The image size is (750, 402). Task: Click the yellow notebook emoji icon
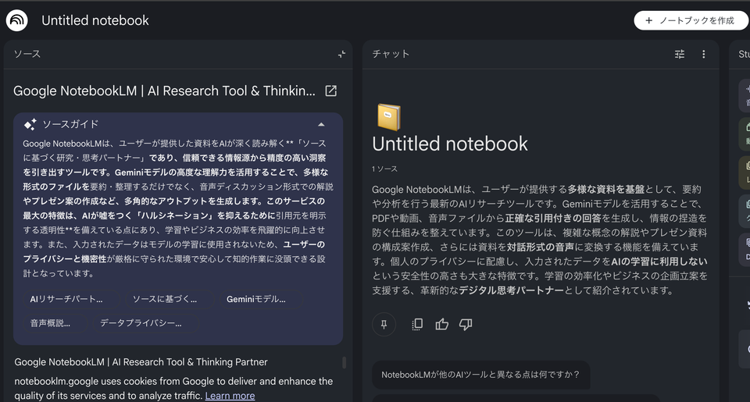pos(388,117)
